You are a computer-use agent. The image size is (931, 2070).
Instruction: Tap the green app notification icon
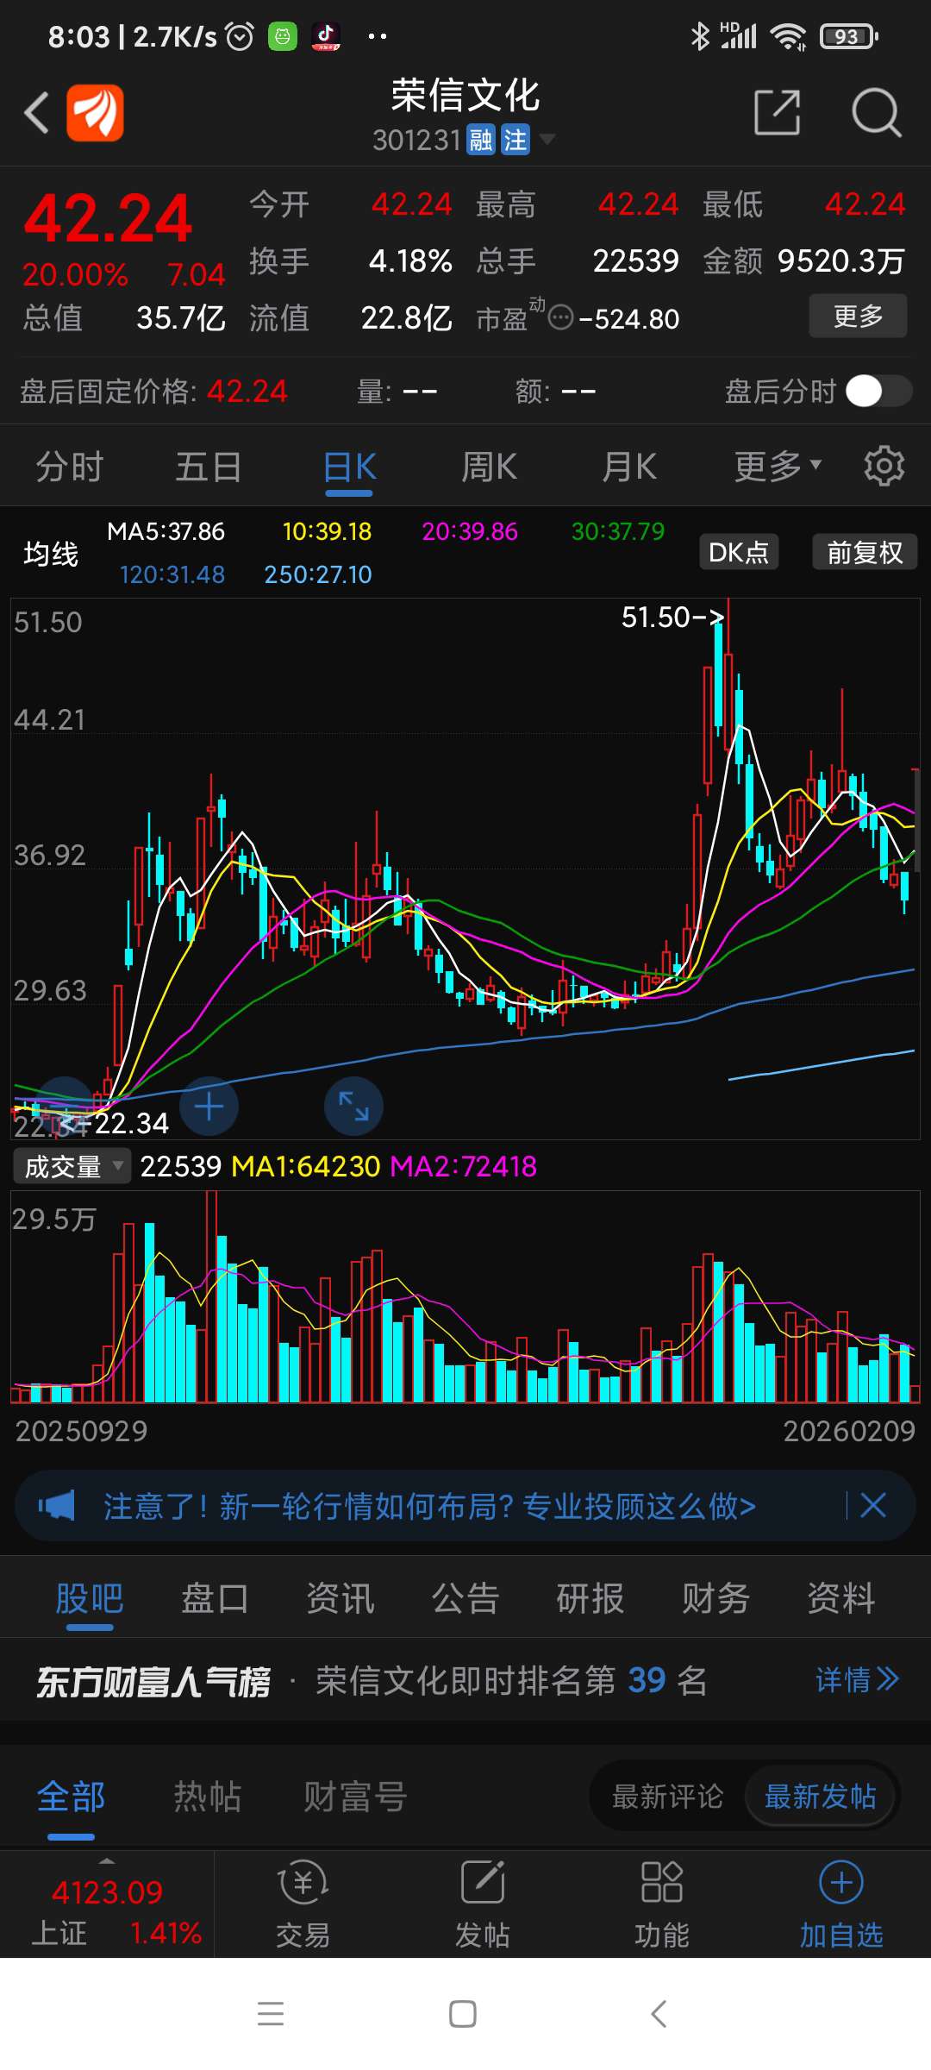tap(283, 36)
